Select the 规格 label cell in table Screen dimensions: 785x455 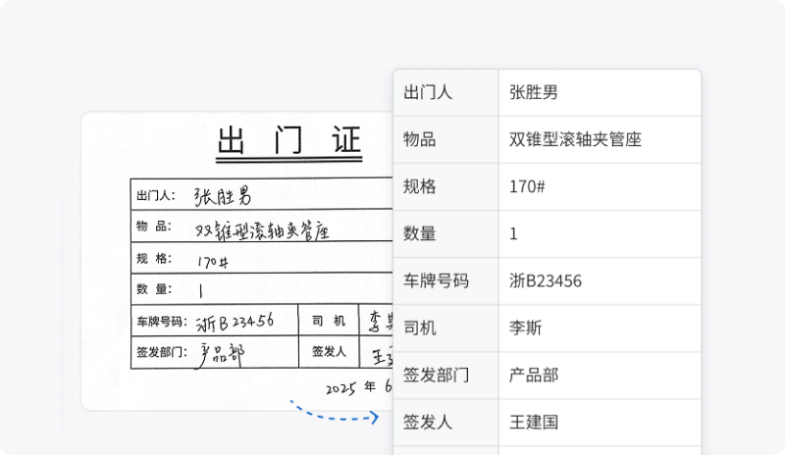pos(420,187)
